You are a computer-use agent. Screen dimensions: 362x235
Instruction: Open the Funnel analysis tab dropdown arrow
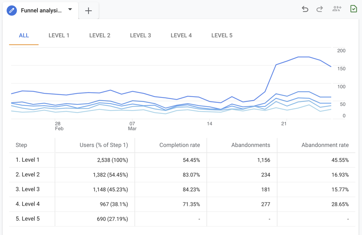[70, 9]
